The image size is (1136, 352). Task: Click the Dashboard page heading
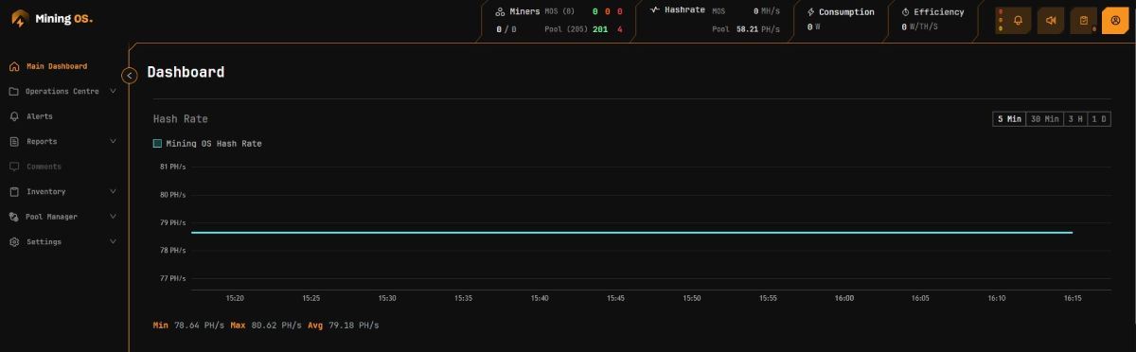pos(186,72)
